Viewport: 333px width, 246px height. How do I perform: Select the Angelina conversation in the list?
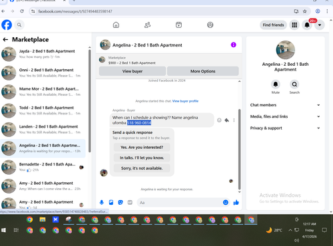(43, 148)
